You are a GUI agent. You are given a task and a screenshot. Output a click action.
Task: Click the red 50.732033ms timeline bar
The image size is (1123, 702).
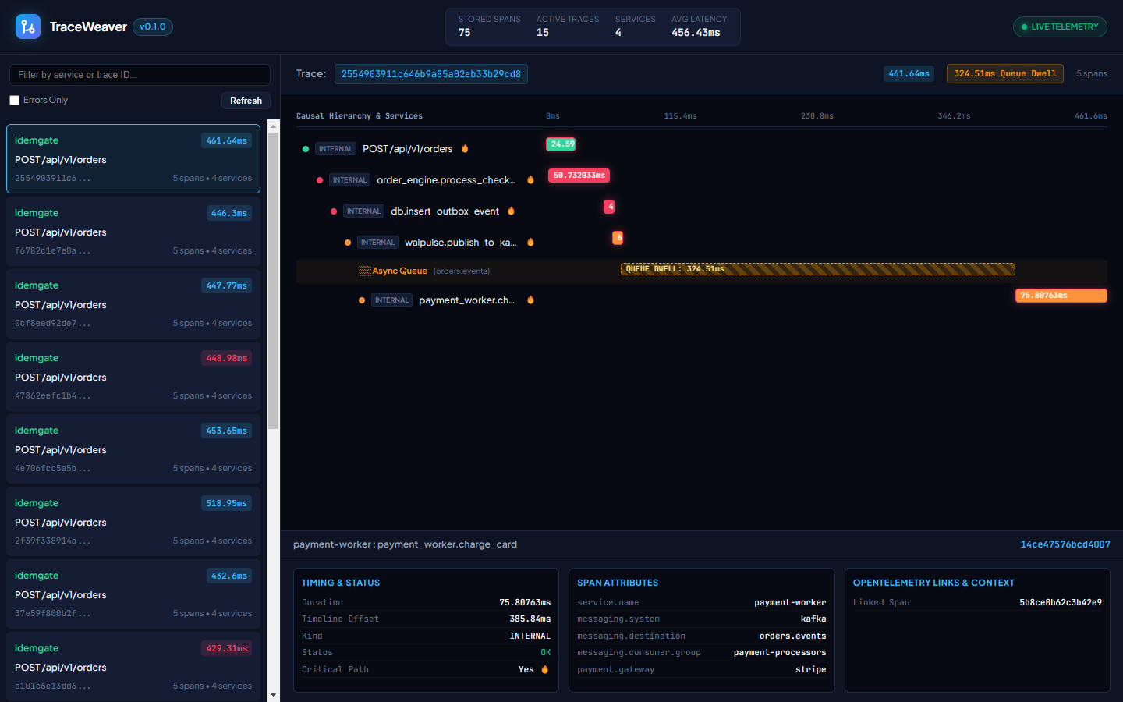(x=579, y=175)
